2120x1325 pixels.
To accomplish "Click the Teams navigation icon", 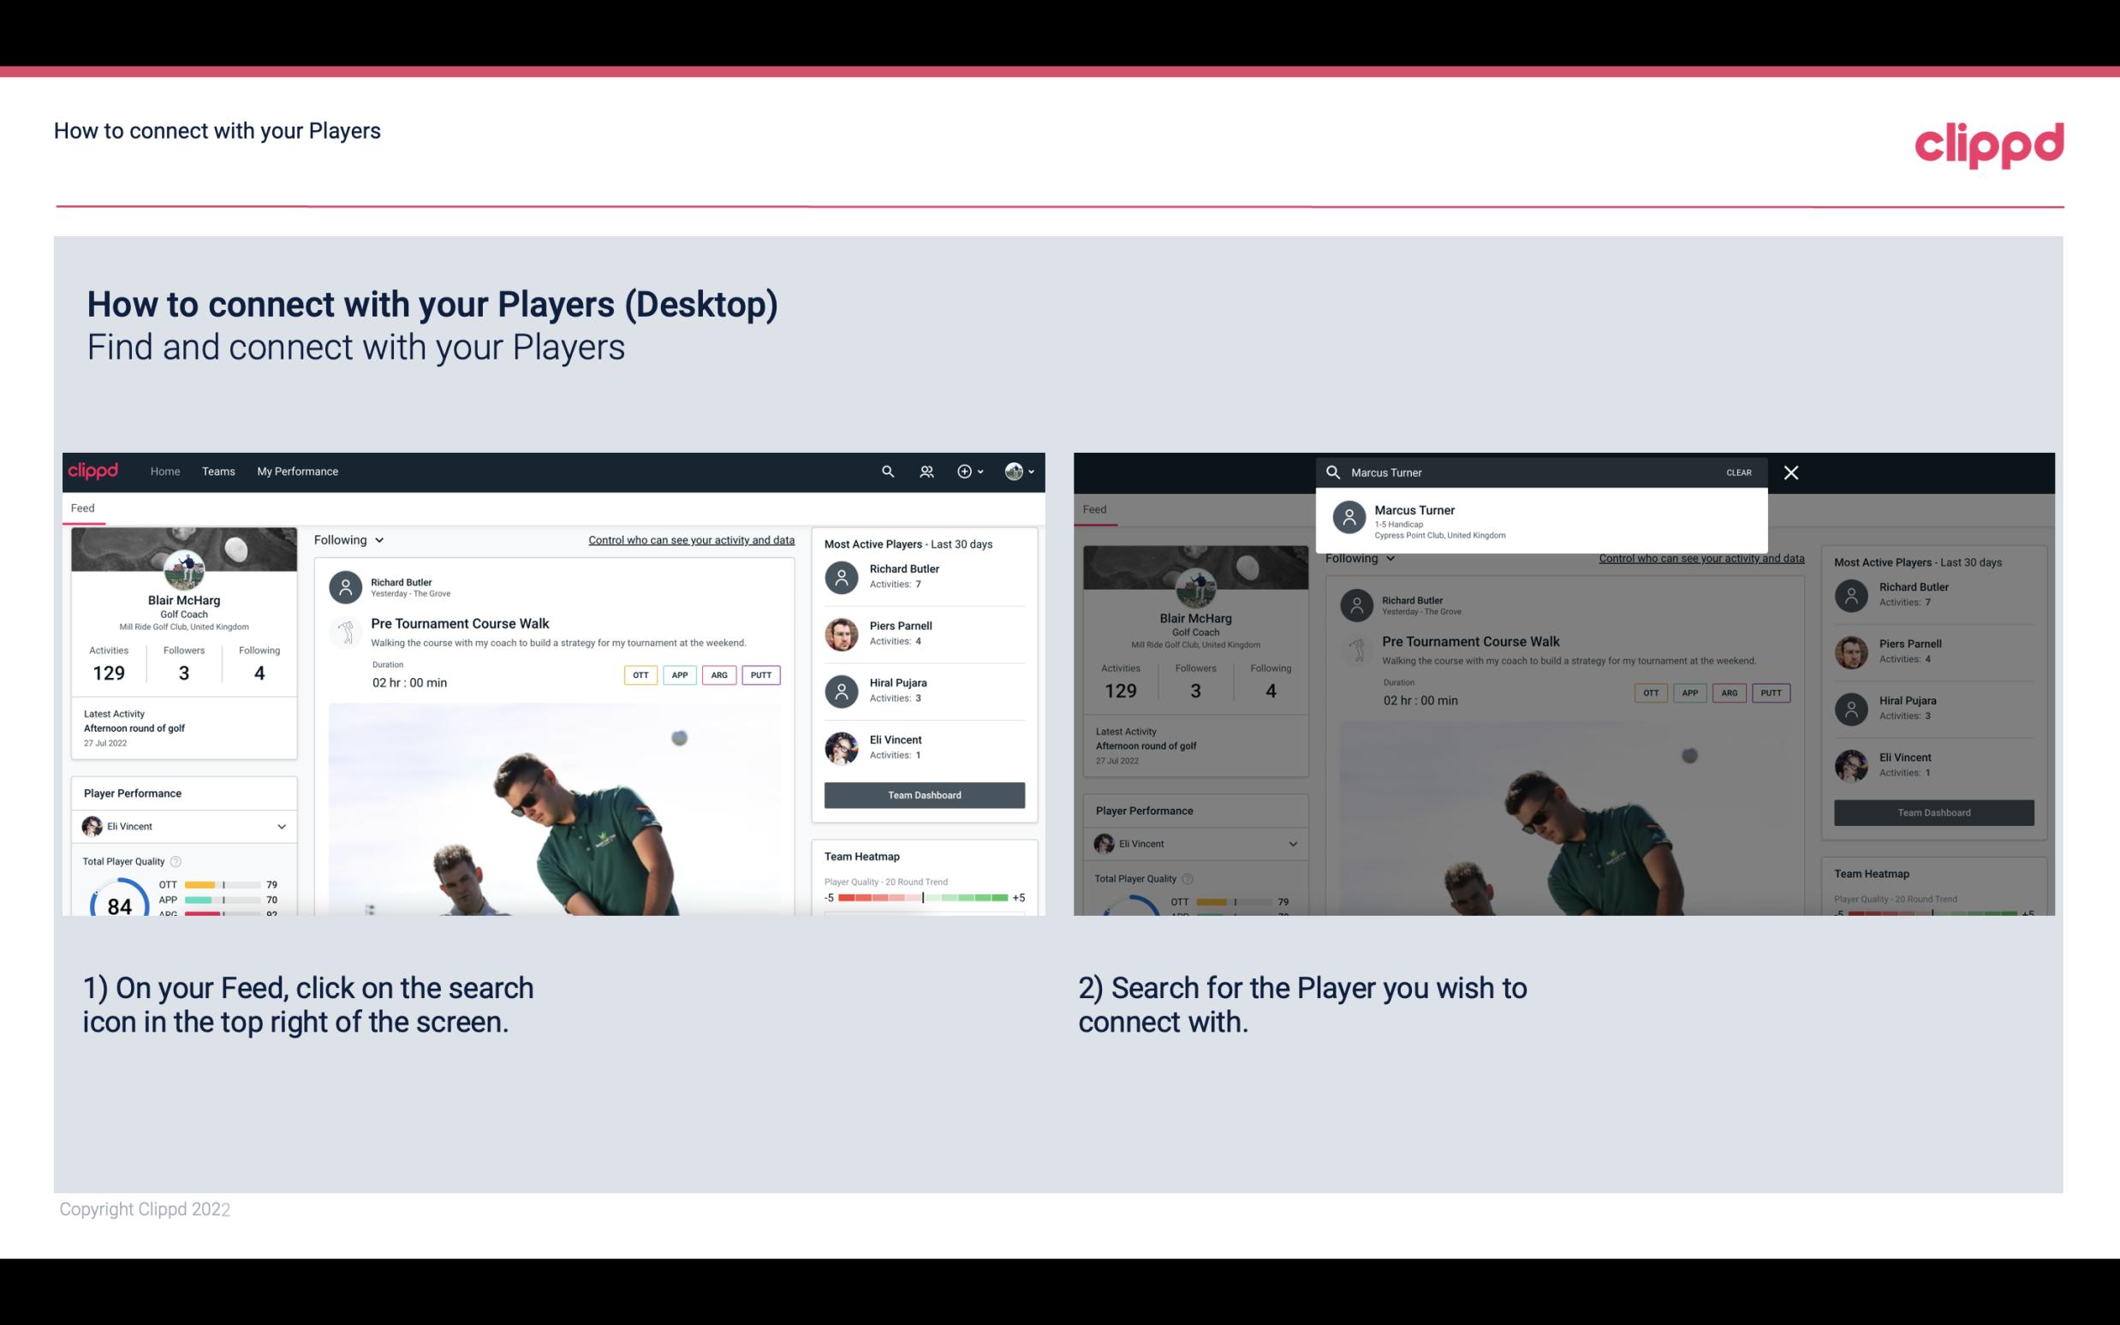I will pyautogui.click(x=218, y=470).
